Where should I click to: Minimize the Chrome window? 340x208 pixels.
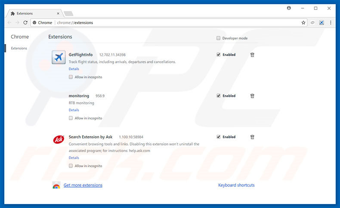[x=303, y=8]
